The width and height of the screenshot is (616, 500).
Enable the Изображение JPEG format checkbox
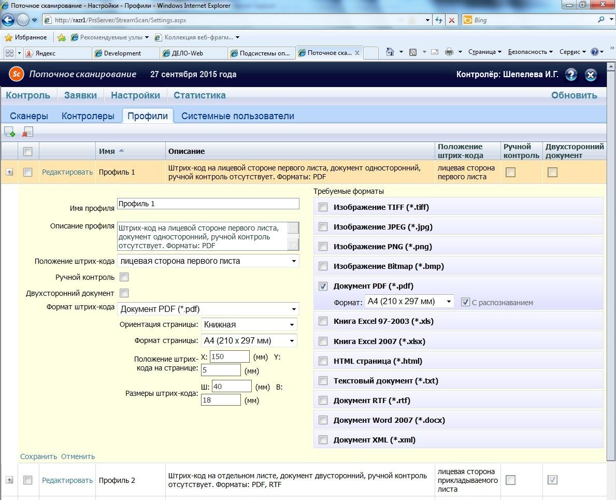[x=323, y=226]
